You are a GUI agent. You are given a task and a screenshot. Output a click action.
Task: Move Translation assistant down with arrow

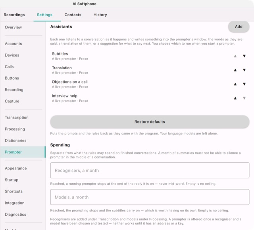[244, 70]
